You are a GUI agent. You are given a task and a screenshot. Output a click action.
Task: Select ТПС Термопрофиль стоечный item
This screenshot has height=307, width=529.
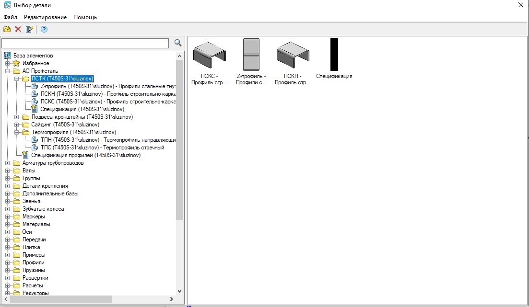103,148
